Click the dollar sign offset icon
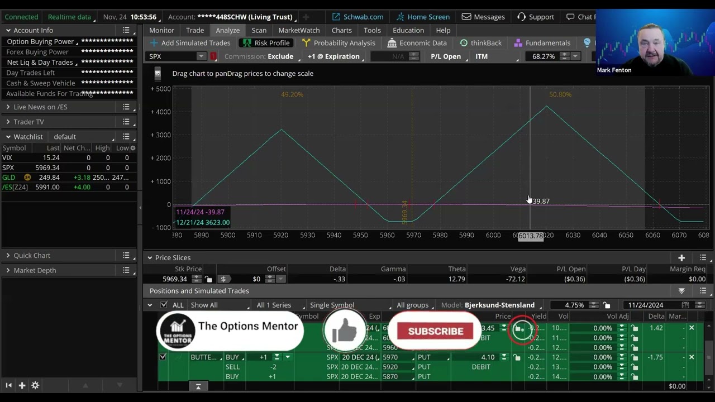 click(223, 279)
